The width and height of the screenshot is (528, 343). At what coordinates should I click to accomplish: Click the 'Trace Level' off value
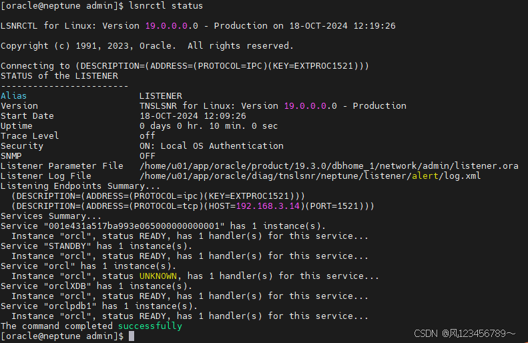pos(147,136)
